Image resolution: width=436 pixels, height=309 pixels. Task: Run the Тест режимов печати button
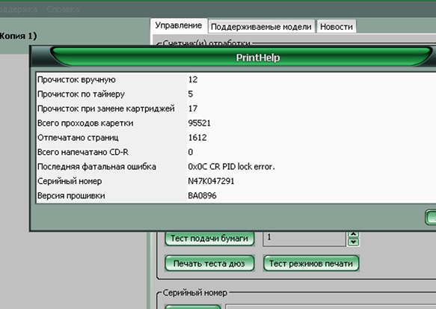point(311,263)
